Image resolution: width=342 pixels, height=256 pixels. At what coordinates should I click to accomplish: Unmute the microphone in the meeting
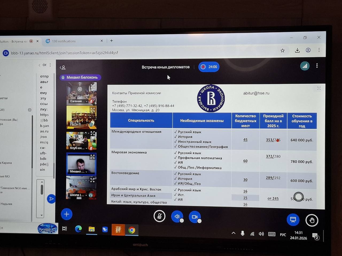coord(160,216)
